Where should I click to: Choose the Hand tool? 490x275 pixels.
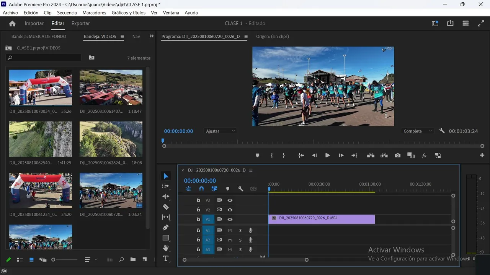(x=166, y=248)
